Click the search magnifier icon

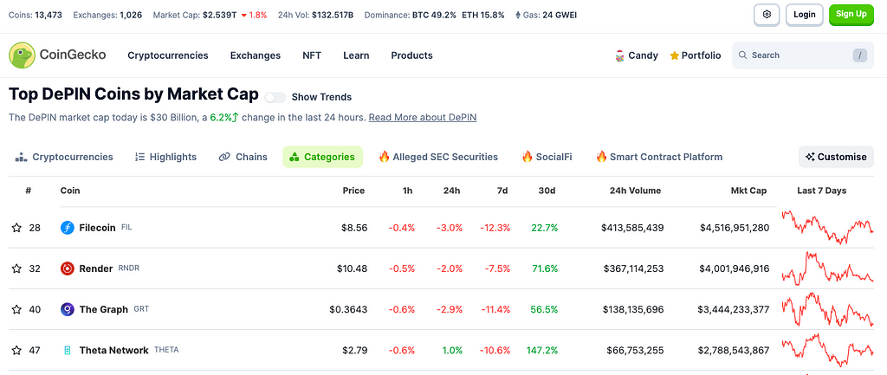[742, 55]
